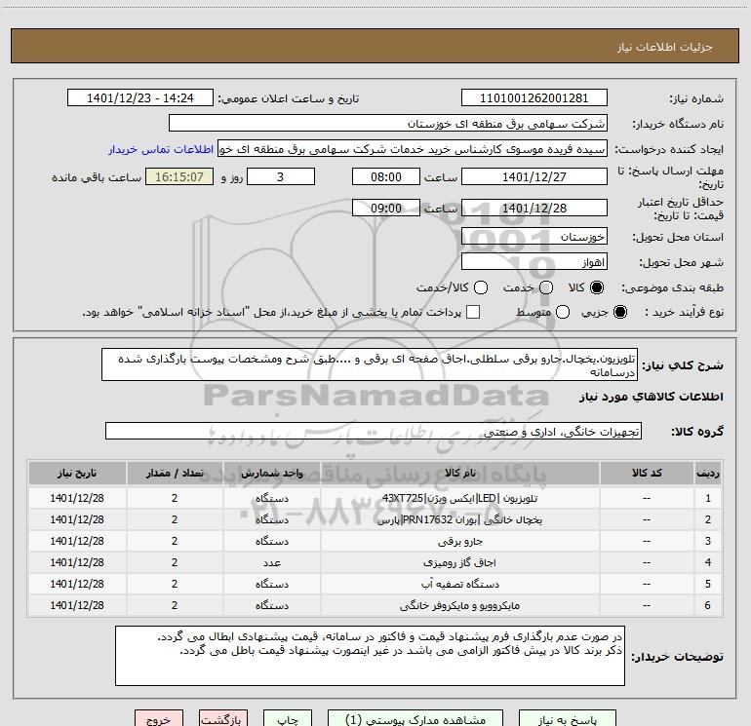
Task: Click the need number field 1101001262001281
Action: (534, 98)
